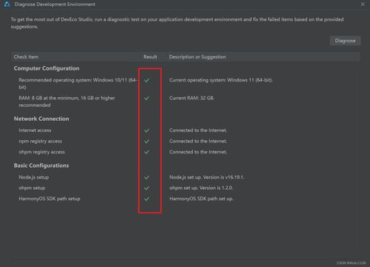This screenshot has width=370, height=267.
Task: Select the Check Item column header
Action: click(26, 57)
